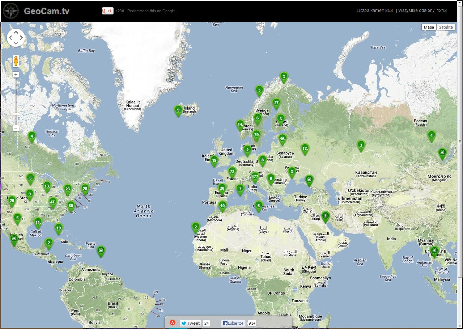Click the Google +1 button
Image resolution: width=463 pixels, height=329 pixels.
pos(108,11)
